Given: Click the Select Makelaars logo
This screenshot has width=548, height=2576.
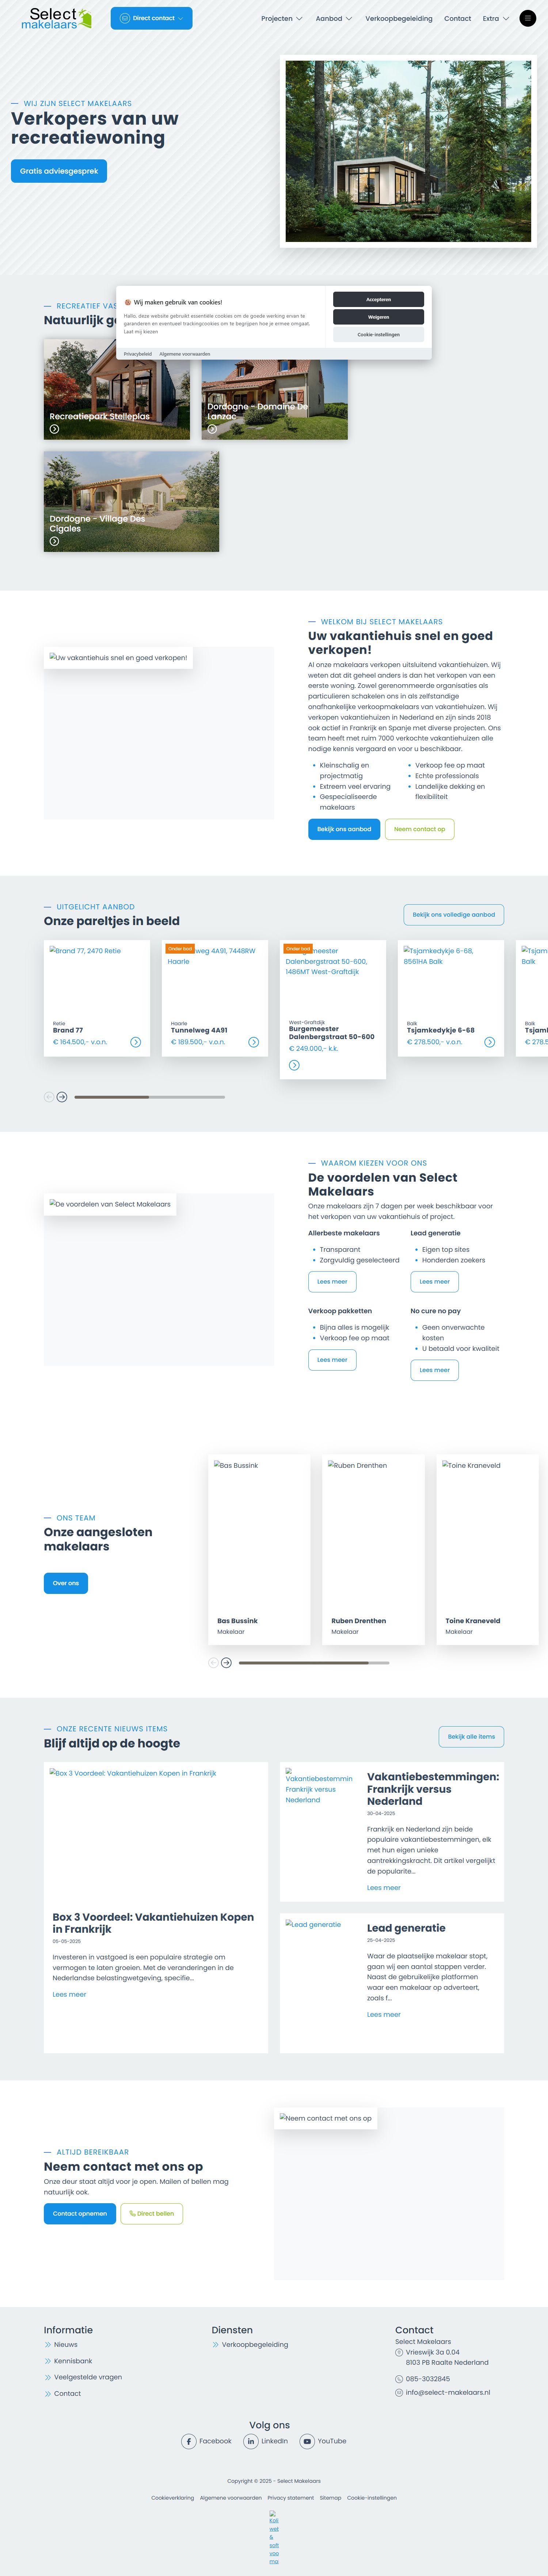Looking at the screenshot, I should pos(56,18).
